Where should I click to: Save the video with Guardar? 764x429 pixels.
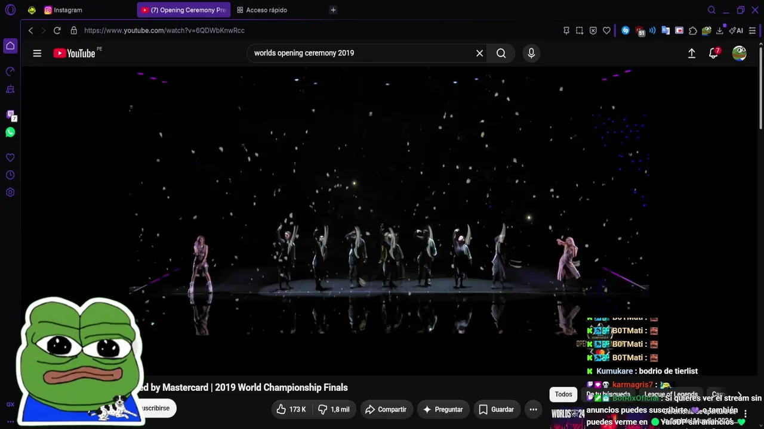coord(496,409)
